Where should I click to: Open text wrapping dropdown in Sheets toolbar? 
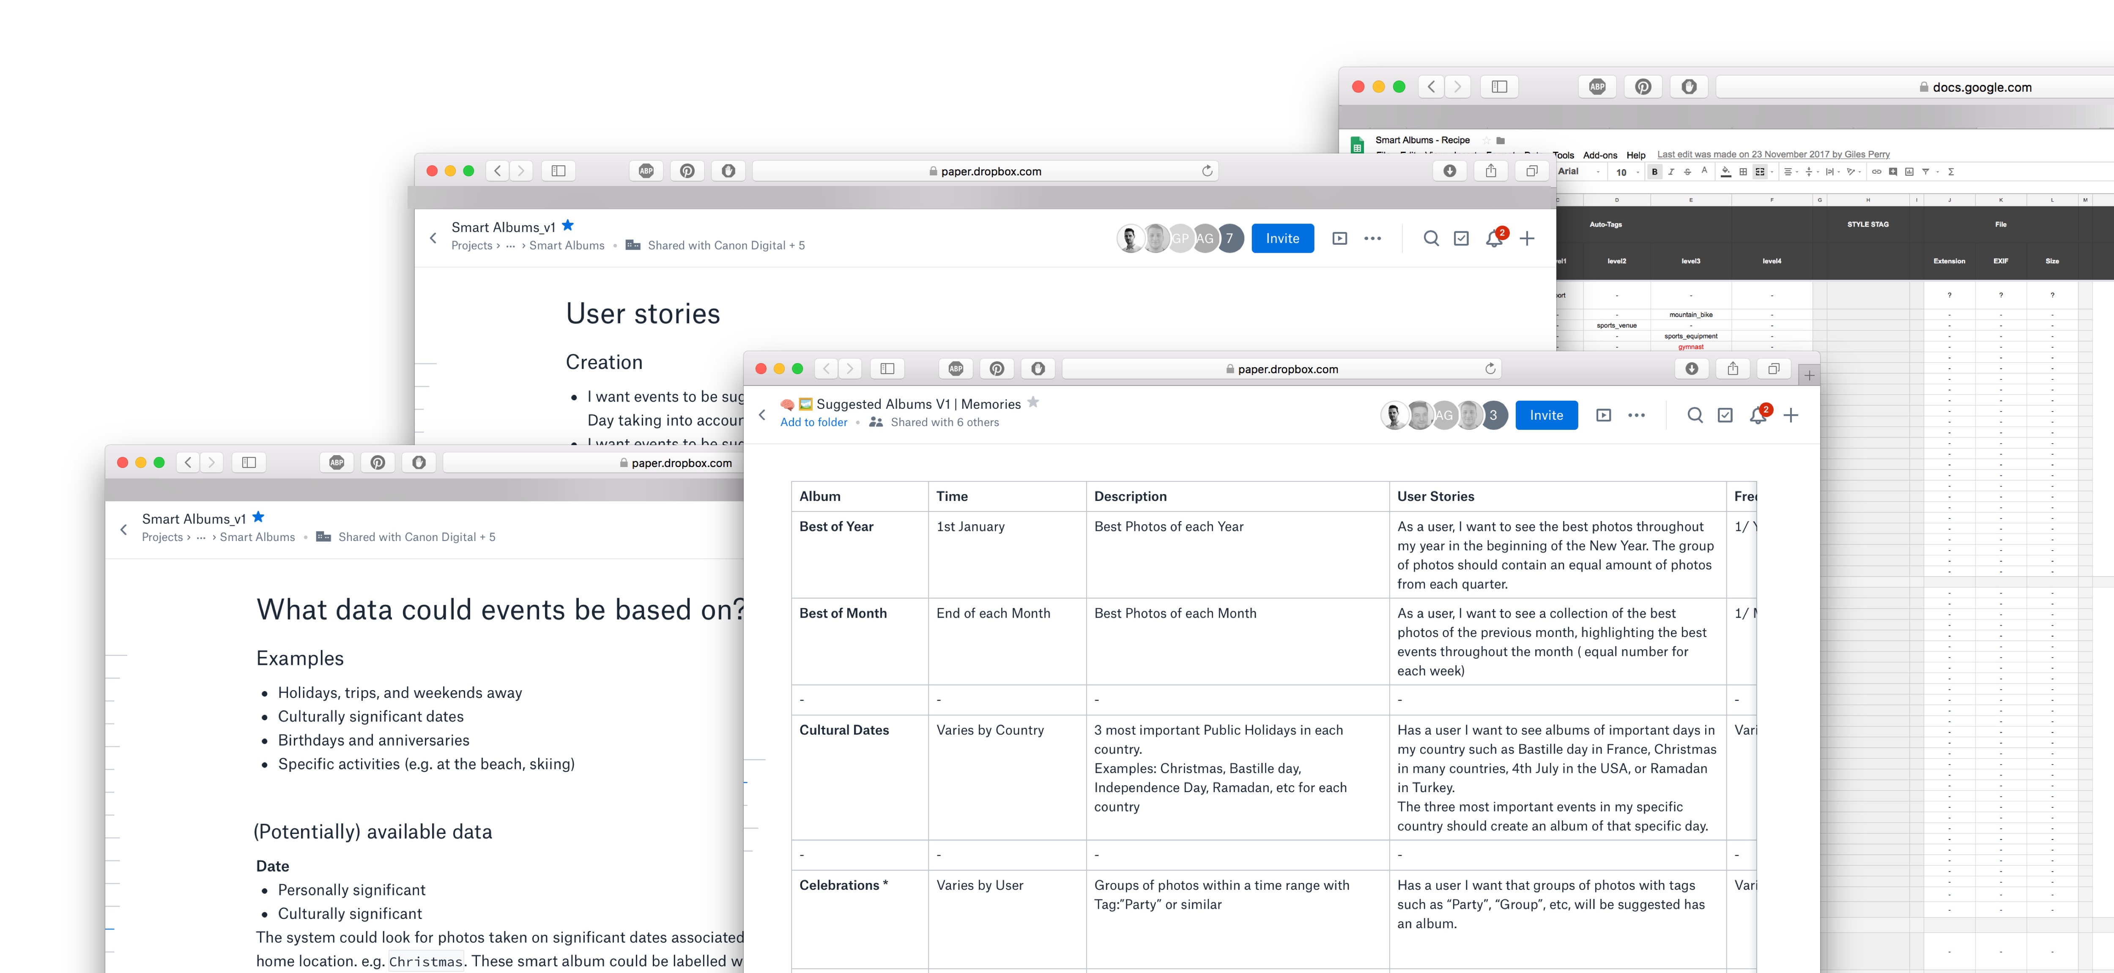1832,172
